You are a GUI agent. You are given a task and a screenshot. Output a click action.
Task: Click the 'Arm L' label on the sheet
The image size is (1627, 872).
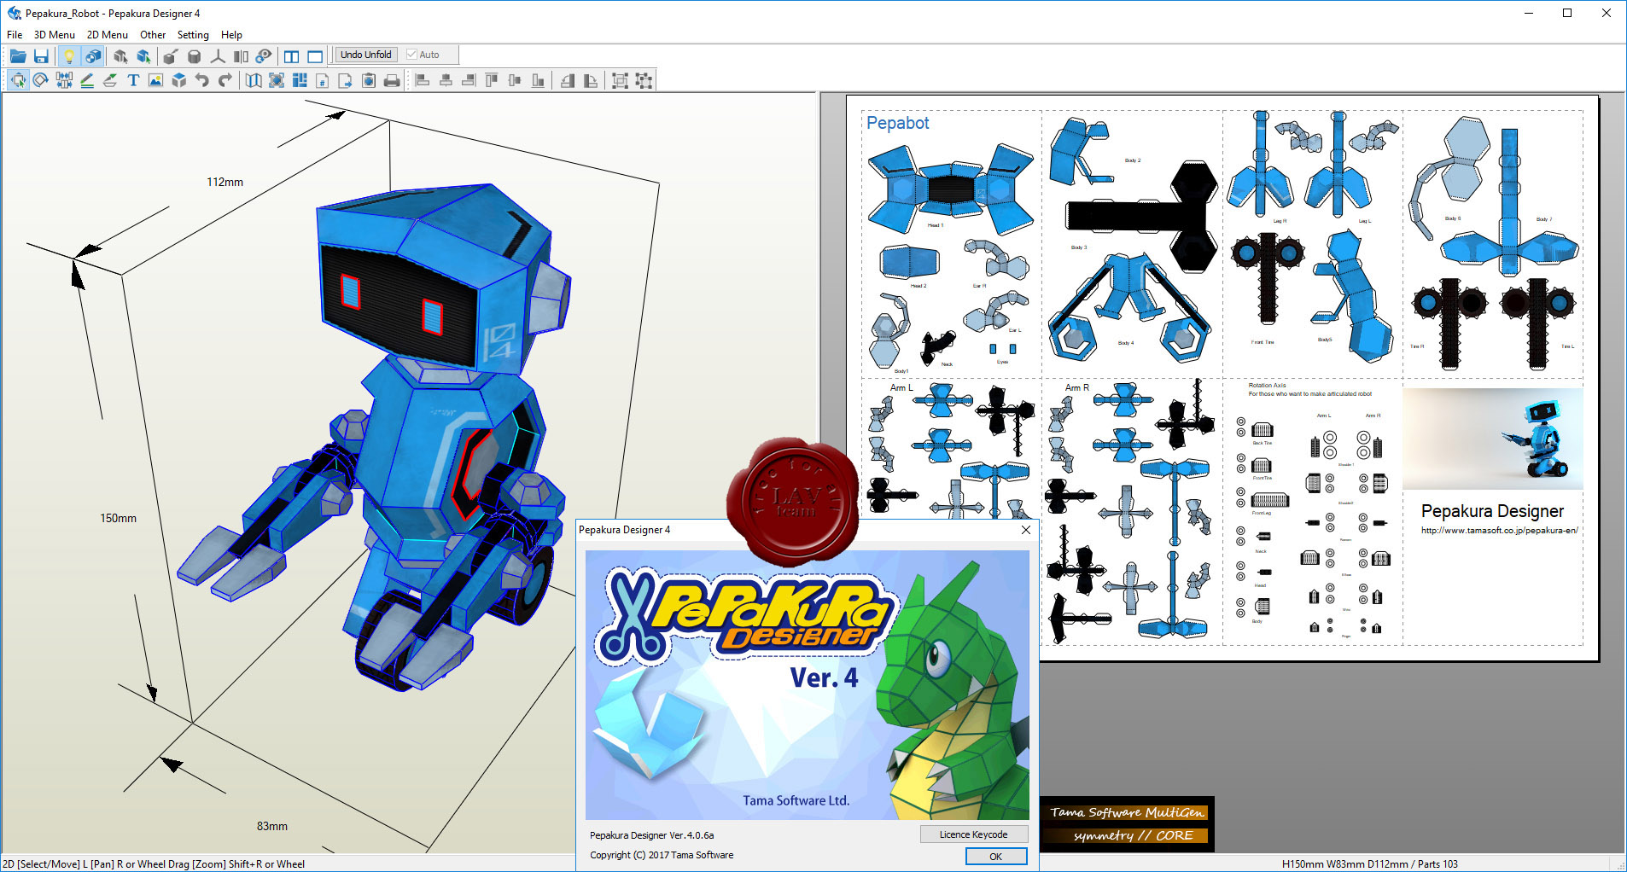click(901, 387)
